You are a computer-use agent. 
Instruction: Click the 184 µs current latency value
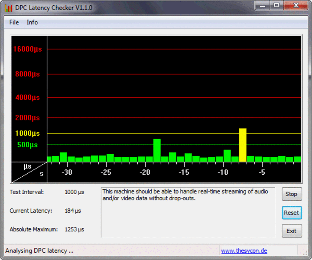[x=73, y=211]
